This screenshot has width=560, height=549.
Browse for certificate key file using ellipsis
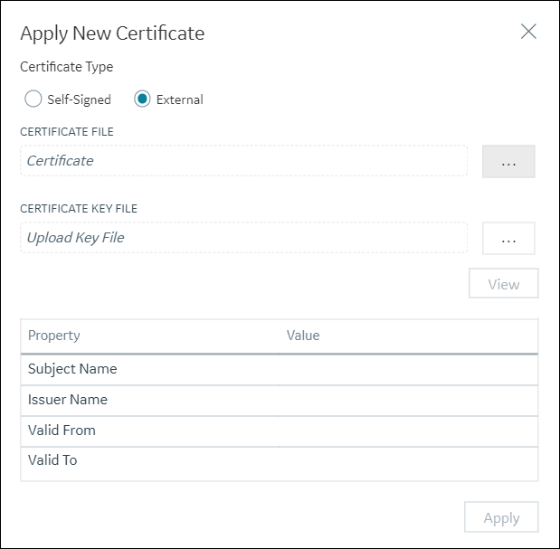508,238
